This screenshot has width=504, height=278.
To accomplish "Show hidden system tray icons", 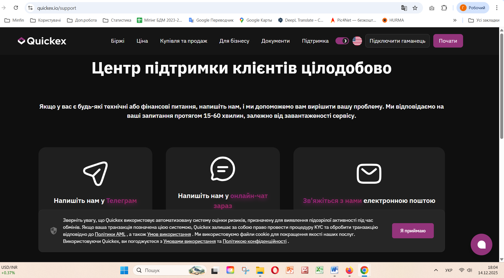I will coord(436,270).
